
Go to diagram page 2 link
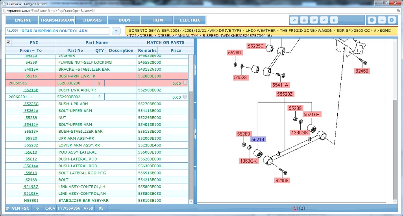tap(302, 208)
